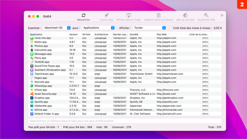247x139 pixels.
Task: Select the Dropbox.app icon
Action: pos(32,98)
